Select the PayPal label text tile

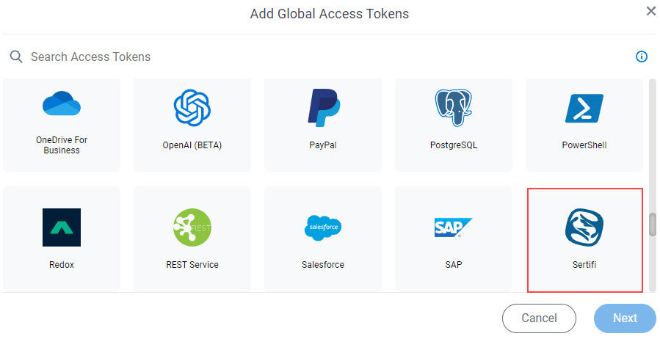coord(323,145)
